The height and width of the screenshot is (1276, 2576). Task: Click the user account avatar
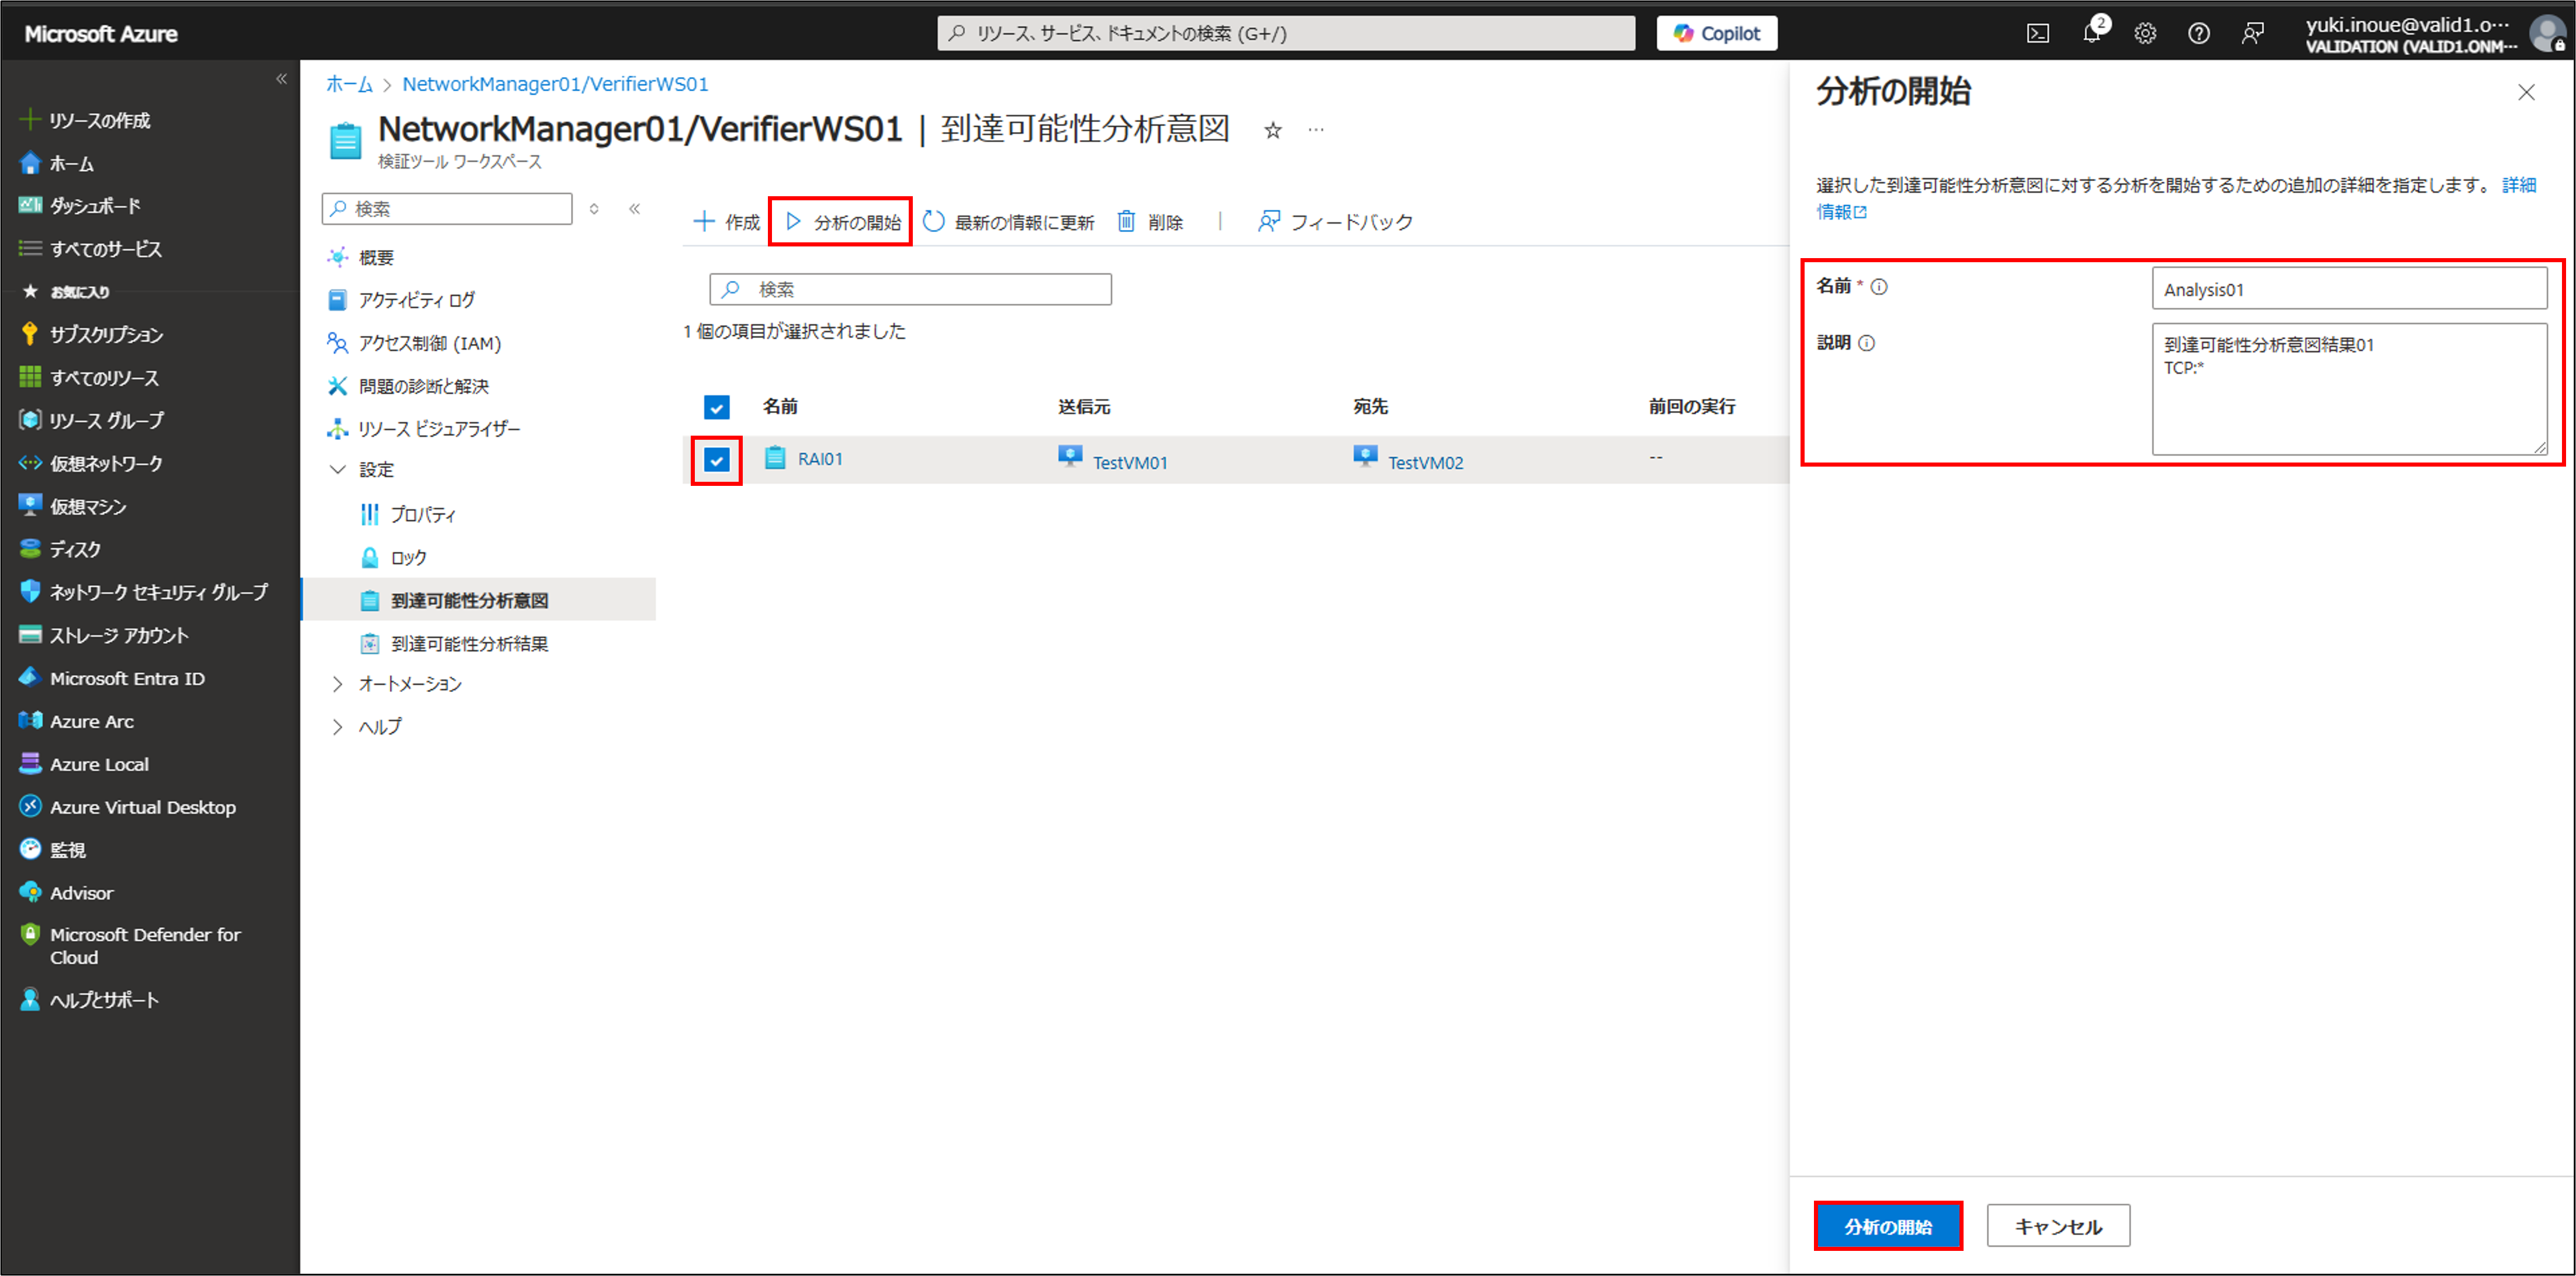tap(2546, 33)
